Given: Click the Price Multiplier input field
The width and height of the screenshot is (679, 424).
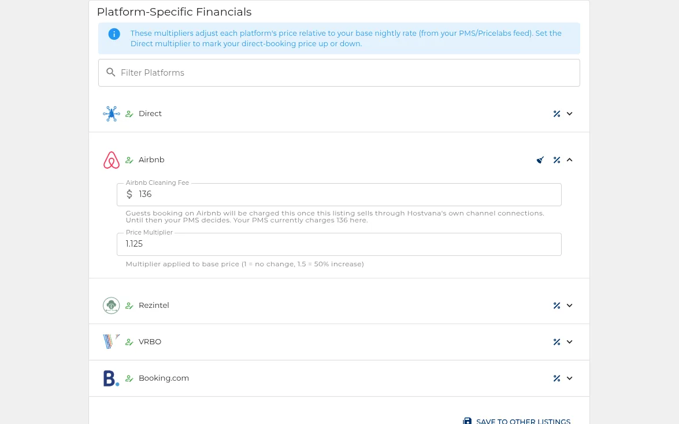Looking at the screenshot, I should click(339, 244).
